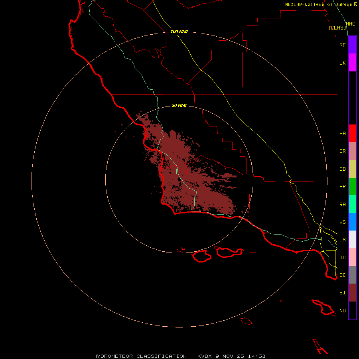Click the ND legend label

point(342,311)
